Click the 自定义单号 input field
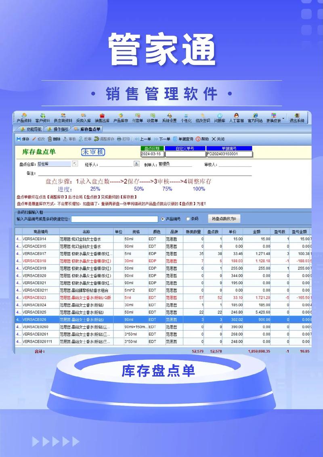 pos(185,154)
